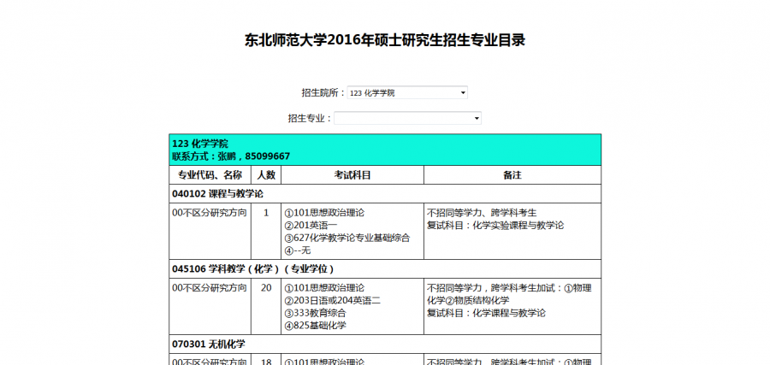Click 00不区分研究方向 under 045106 学科教学
This screenshot has width=770, height=365.
(x=210, y=288)
